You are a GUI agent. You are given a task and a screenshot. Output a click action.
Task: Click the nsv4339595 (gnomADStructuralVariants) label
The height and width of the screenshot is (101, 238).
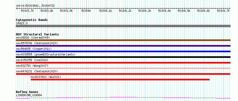46,54
